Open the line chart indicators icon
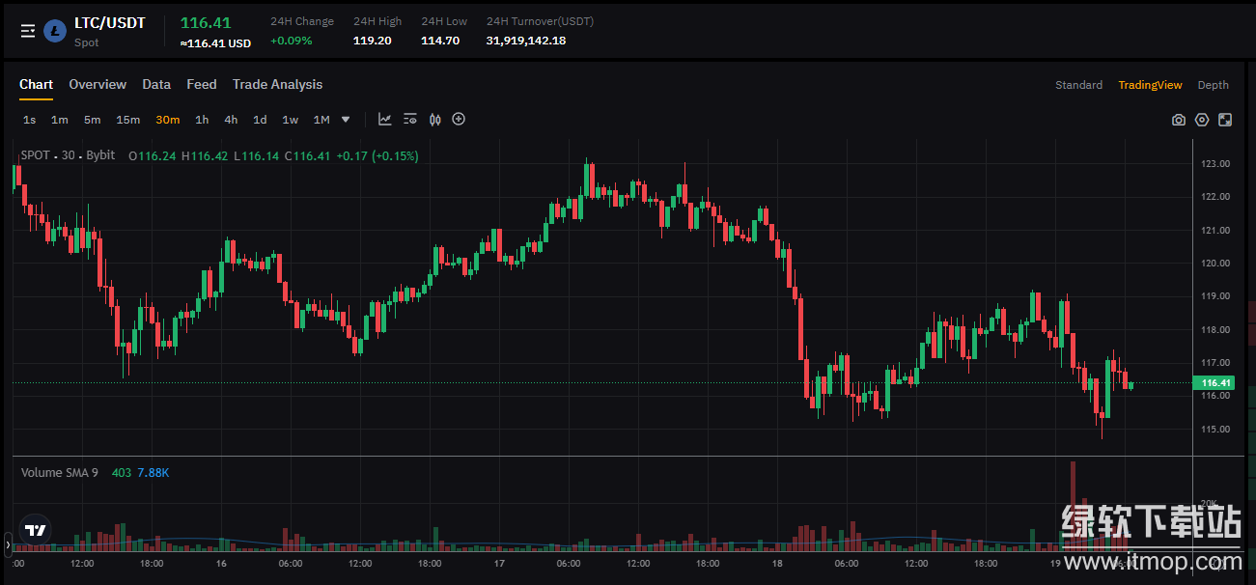Screen dimensions: 1256x585 [385, 120]
